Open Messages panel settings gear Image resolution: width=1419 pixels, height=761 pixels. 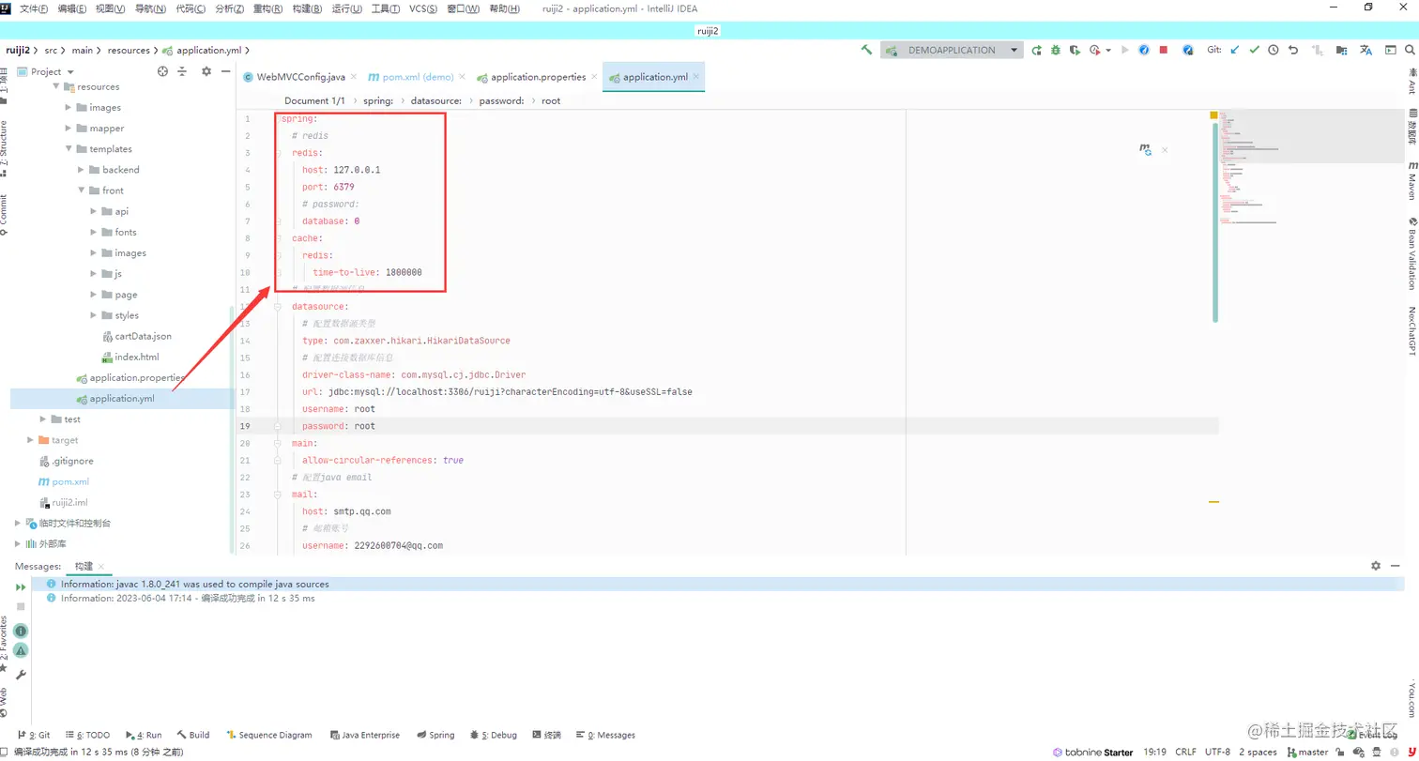pyautogui.click(x=1376, y=566)
